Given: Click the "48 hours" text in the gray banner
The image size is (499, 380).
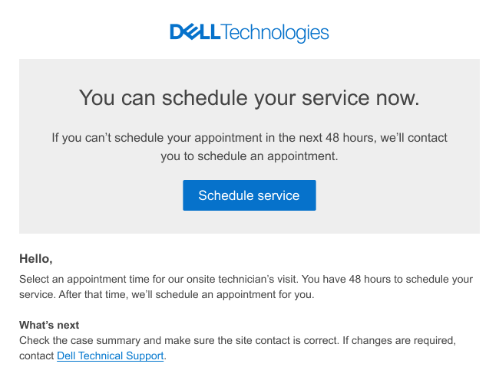Looking at the screenshot, I should 350,138.
